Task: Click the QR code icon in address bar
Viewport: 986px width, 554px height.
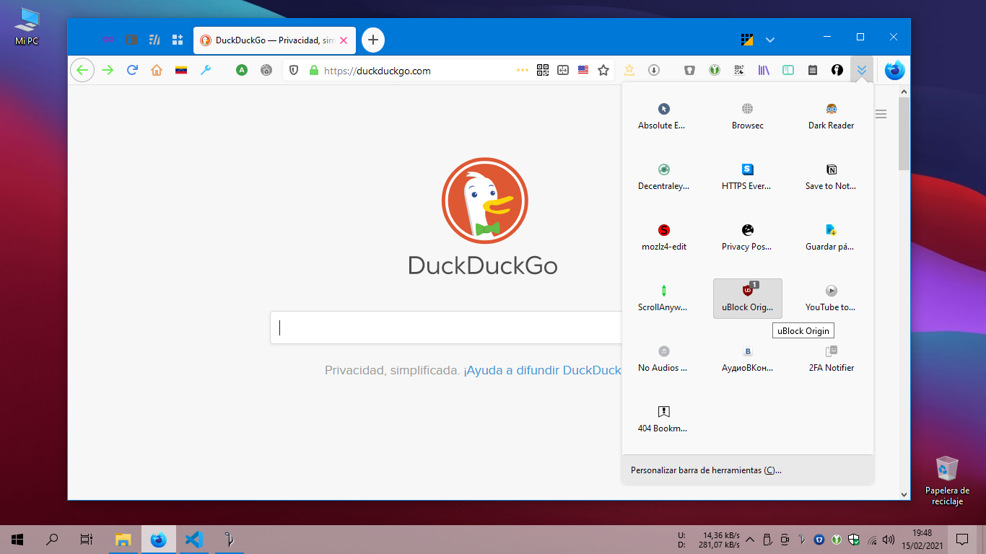Action: click(543, 70)
